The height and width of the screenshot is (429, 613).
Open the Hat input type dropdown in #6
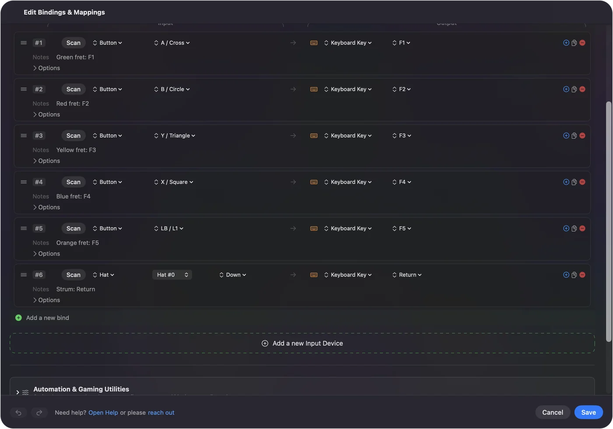pos(103,275)
